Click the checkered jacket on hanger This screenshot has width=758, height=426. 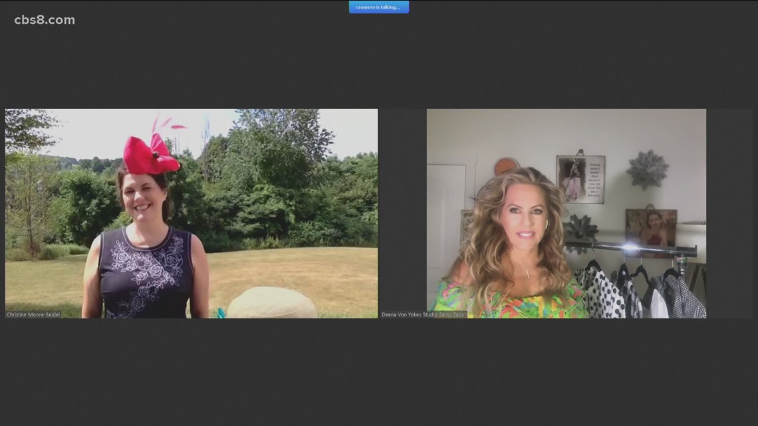coord(682,296)
